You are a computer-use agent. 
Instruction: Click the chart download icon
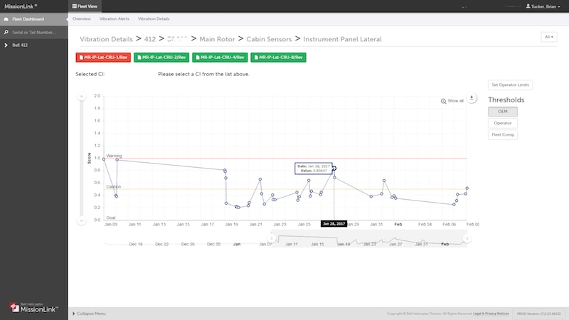coord(471,98)
